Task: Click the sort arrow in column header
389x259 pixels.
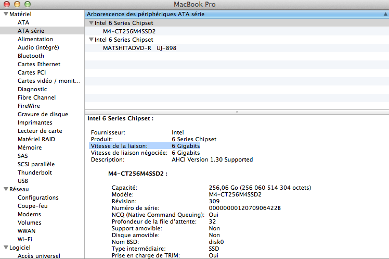Action: (385, 14)
